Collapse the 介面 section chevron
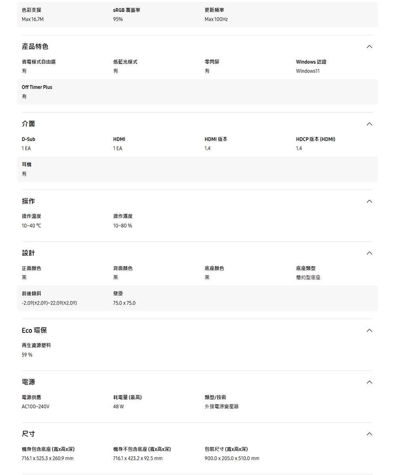 (369, 124)
